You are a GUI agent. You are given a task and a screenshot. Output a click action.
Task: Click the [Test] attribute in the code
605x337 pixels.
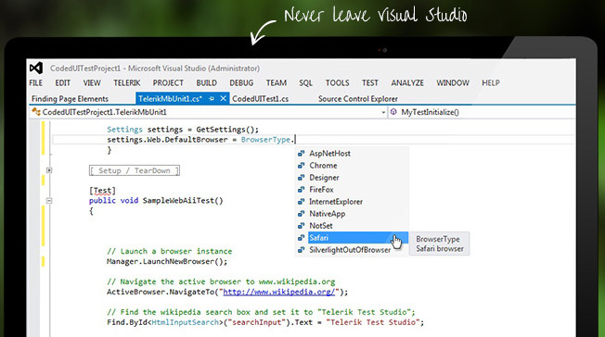pos(102,191)
